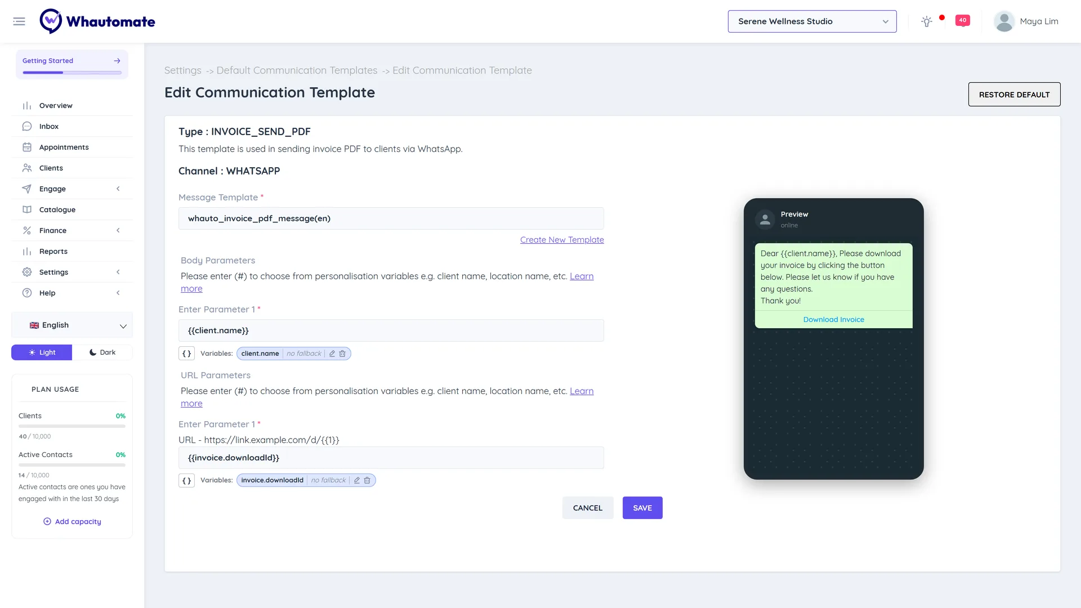Click the Clients people icon
Viewport: 1081px width, 608px height.
point(27,168)
